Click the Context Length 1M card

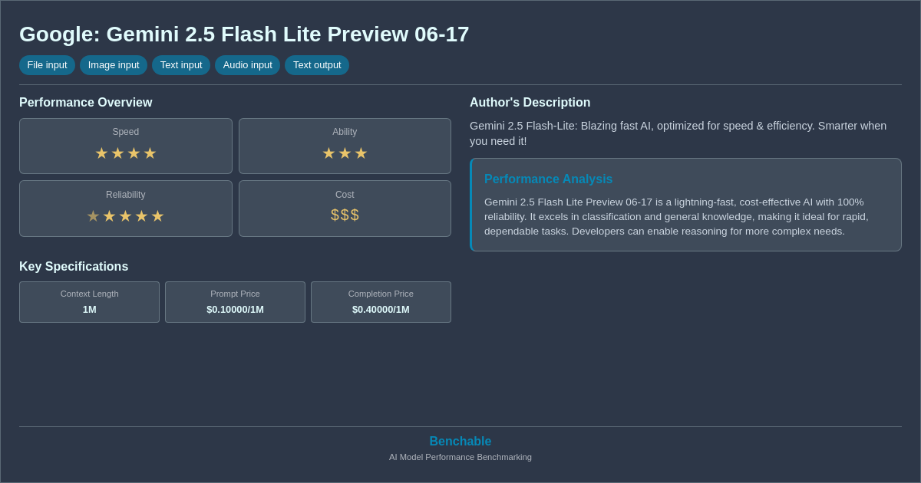(x=89, y=302)
